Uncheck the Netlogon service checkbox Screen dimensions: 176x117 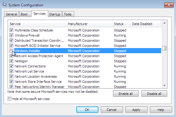coord(11,61)
